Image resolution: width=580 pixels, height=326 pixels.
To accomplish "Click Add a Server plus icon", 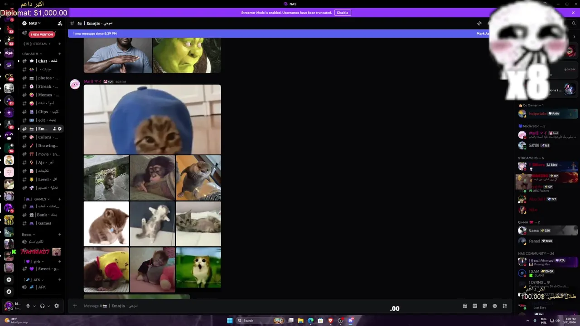I will click(x=9, y=280).
